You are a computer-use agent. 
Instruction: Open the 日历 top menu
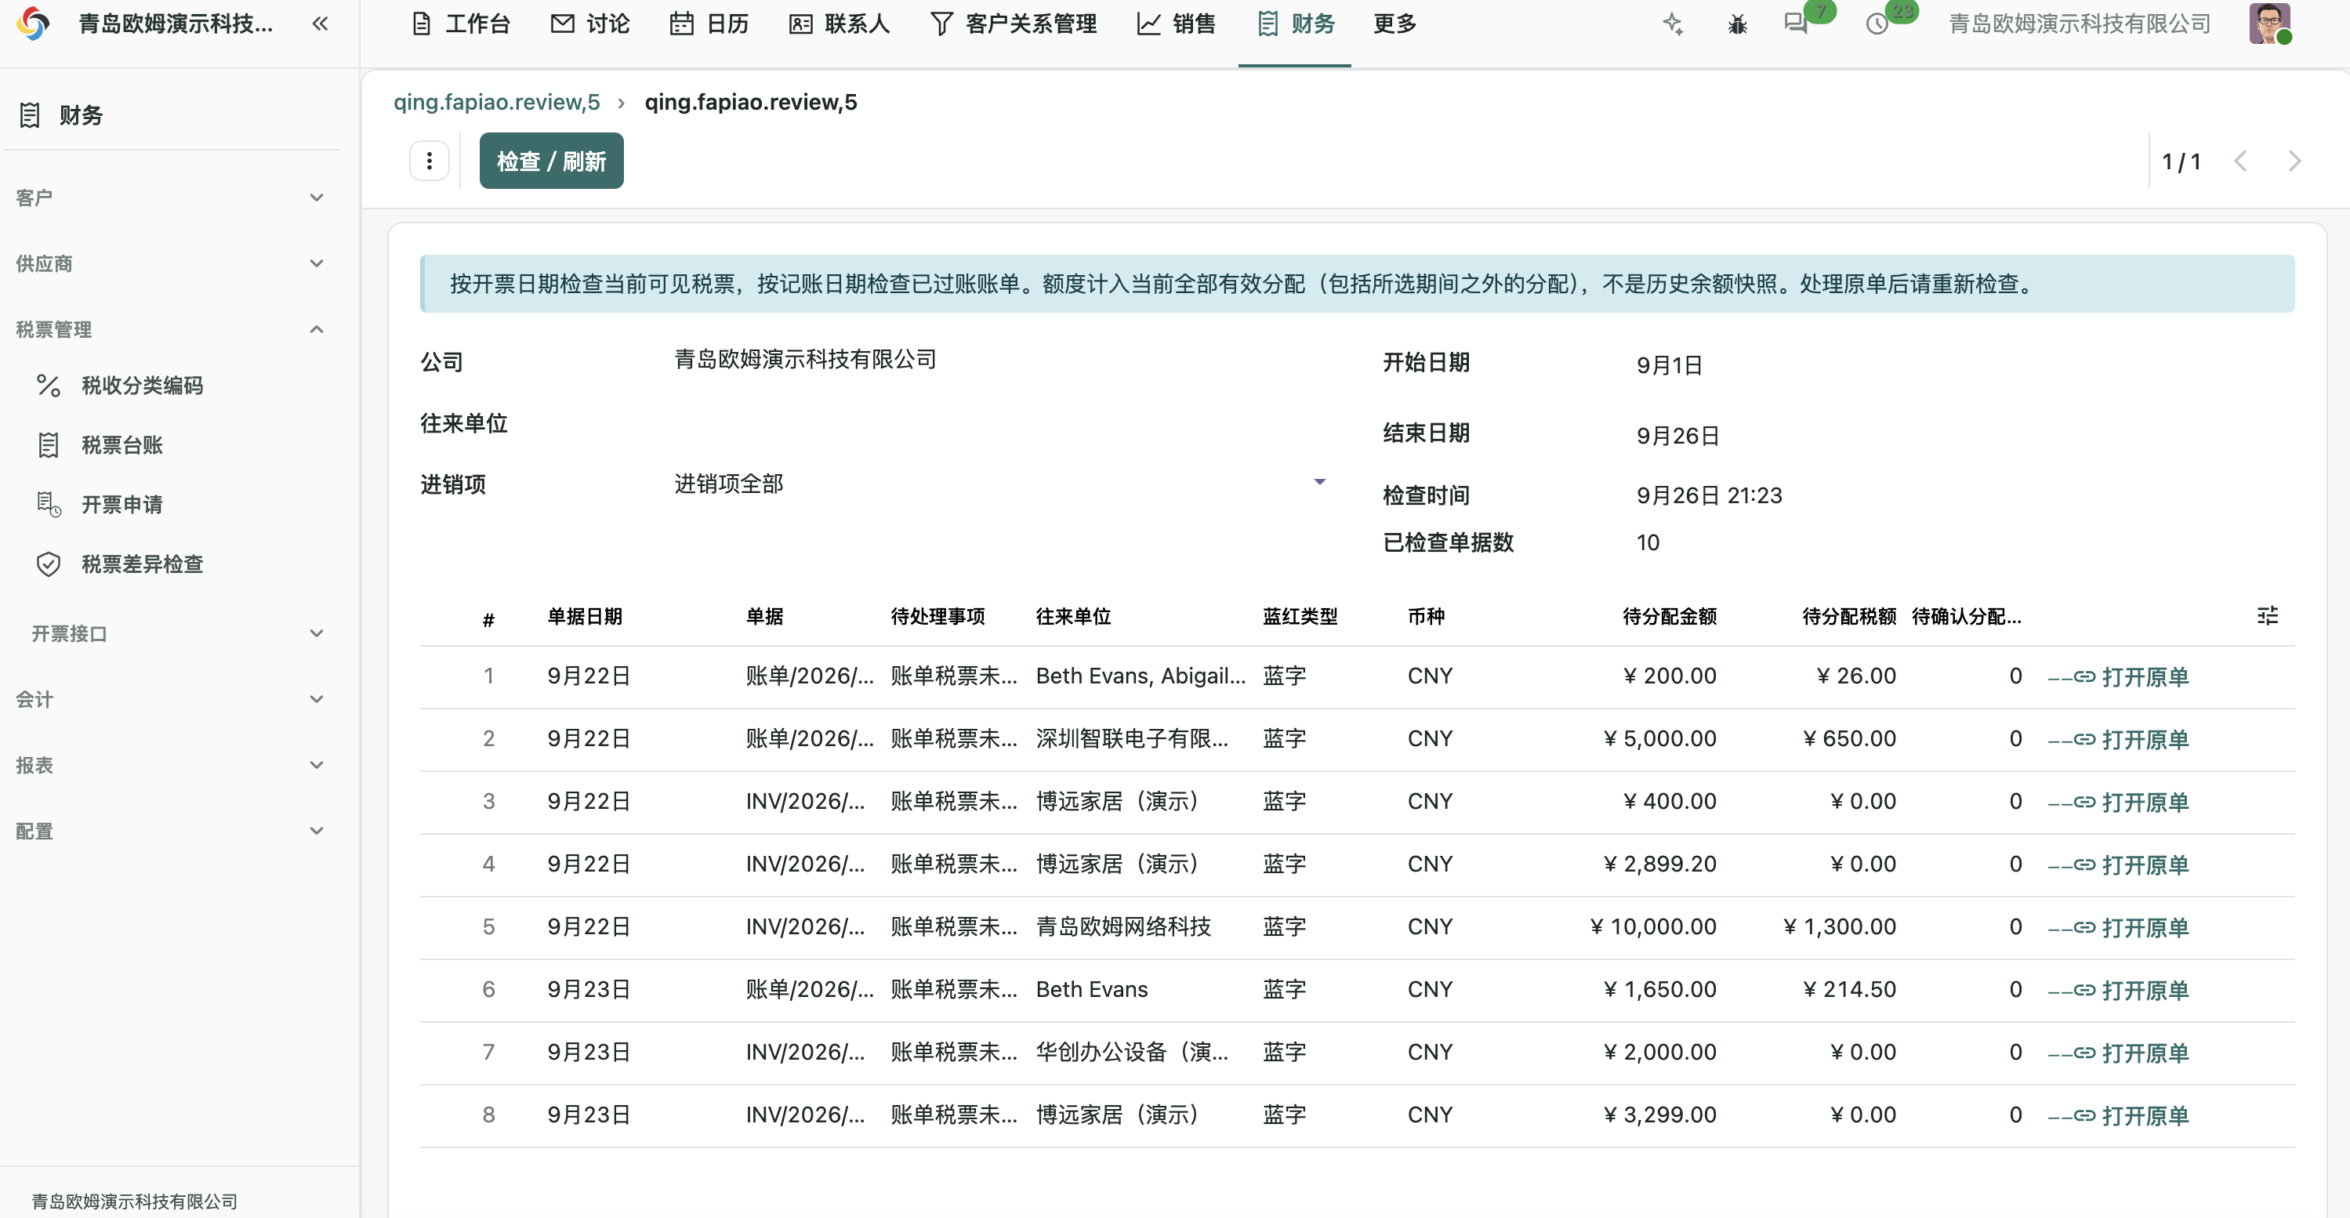tap(709, 24)
